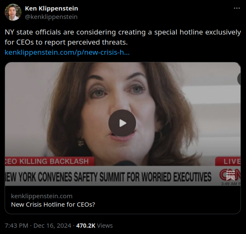Image resolution: width=246 pixels, height=234 pixels.
Task: Click the partial round icon at image edge
Action: tap(239, 79)
